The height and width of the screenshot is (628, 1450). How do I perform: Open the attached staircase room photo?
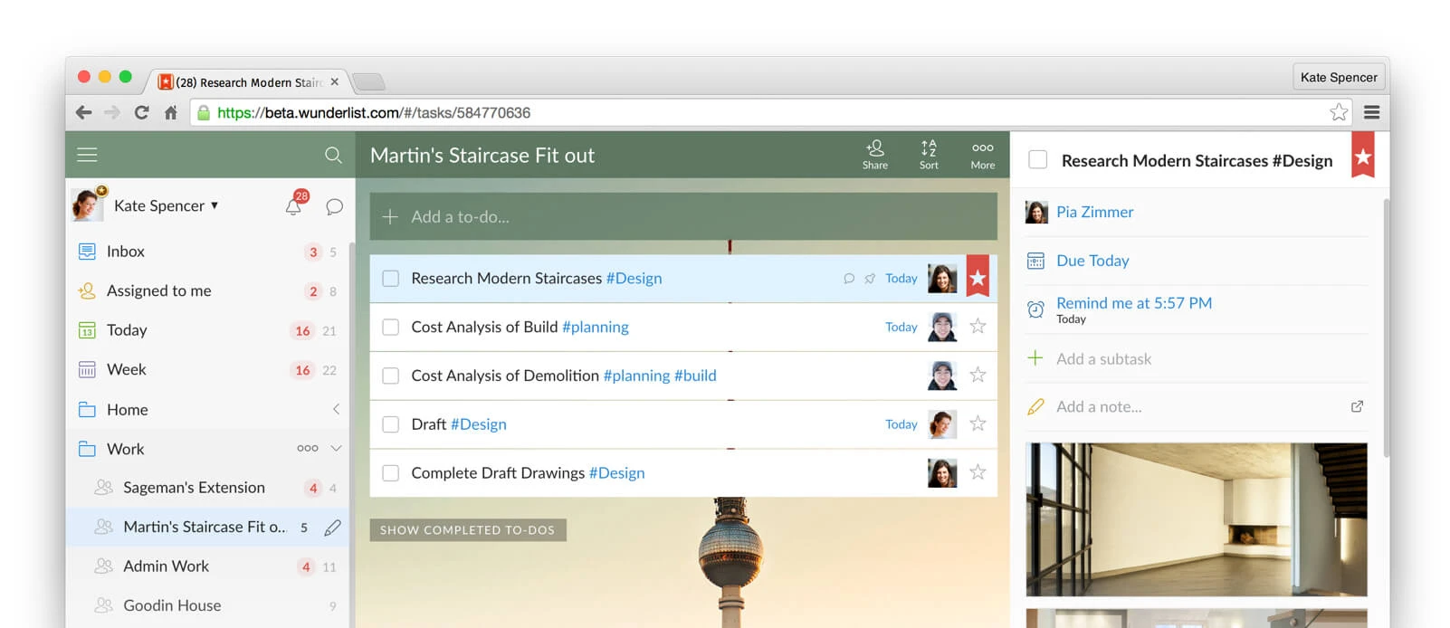1196,519
